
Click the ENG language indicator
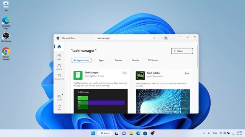tap(215, 133)
